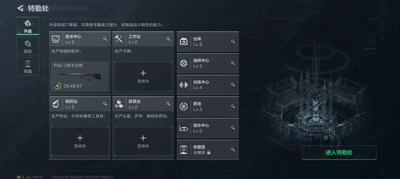
Task: View 潜水中心 details via magnifier
Action: coord(233,128)
